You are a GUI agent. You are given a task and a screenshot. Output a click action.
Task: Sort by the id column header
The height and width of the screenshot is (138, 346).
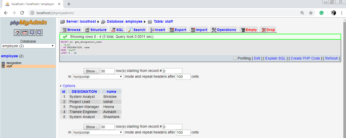[x=64, y=92]
